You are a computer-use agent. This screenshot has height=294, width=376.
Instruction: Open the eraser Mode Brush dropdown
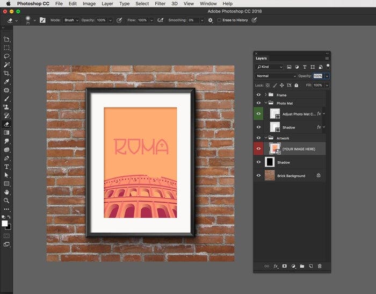pos(71,20)
